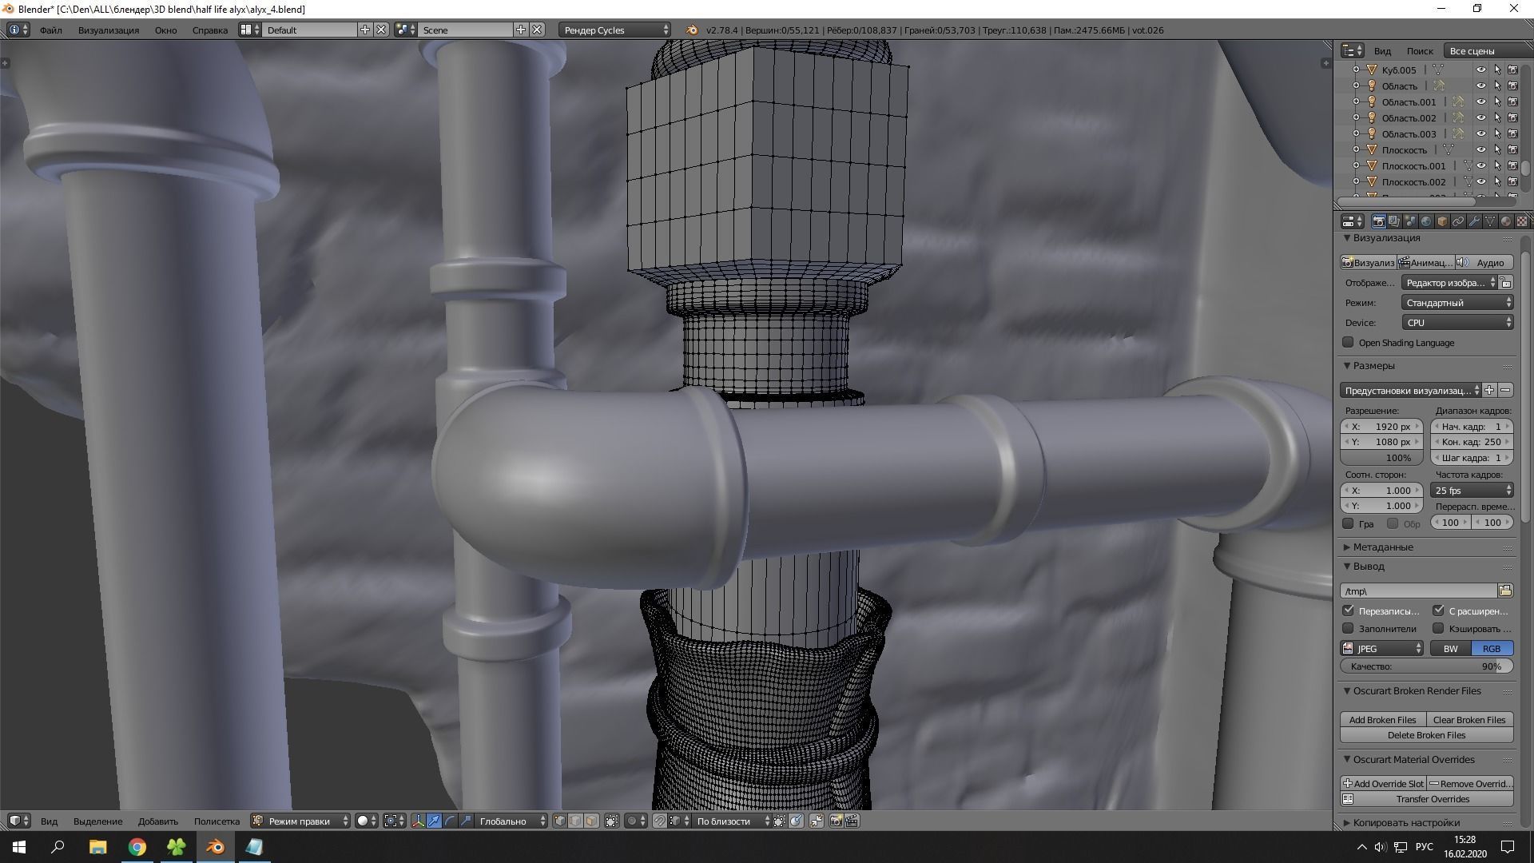
Task: Click Delete Broken Files button
Action: pyautogui.click(x=1427, y=734)
